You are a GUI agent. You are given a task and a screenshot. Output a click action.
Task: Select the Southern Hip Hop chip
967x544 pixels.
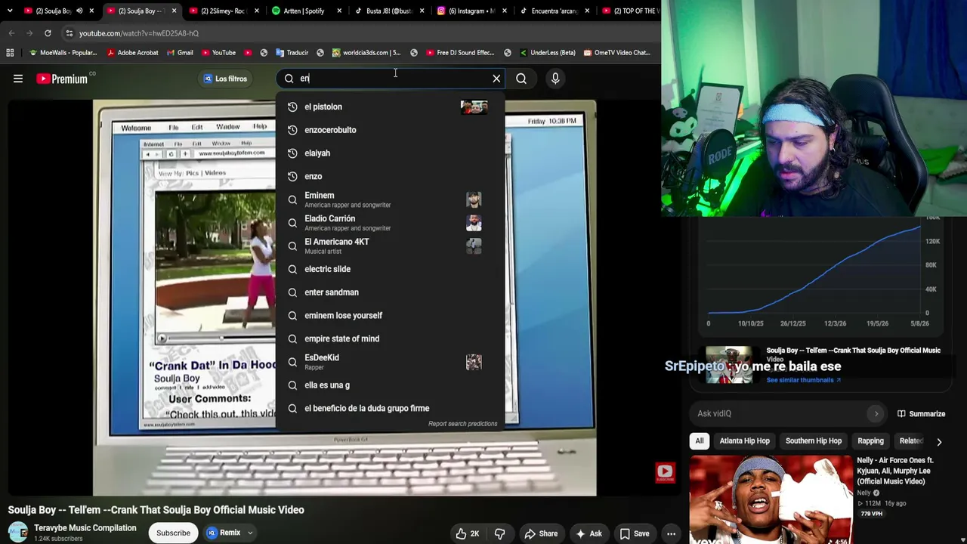coord(813,441)
